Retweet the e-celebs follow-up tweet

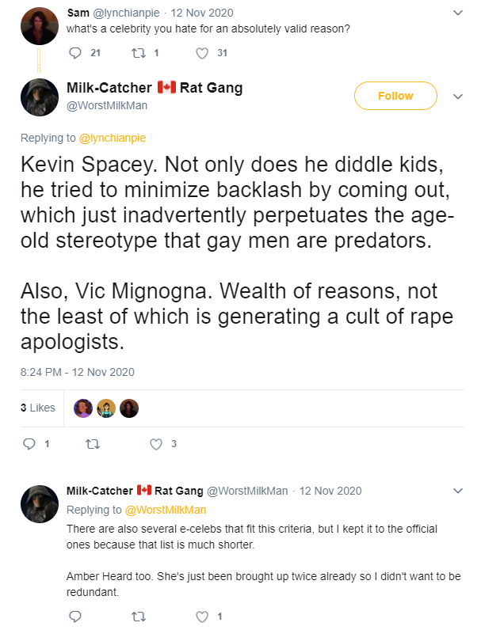139,617
